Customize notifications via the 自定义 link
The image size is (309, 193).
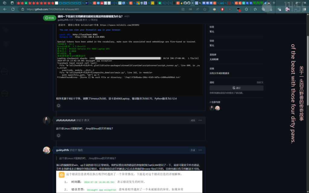pyautogui.click(x=260, y=82)
